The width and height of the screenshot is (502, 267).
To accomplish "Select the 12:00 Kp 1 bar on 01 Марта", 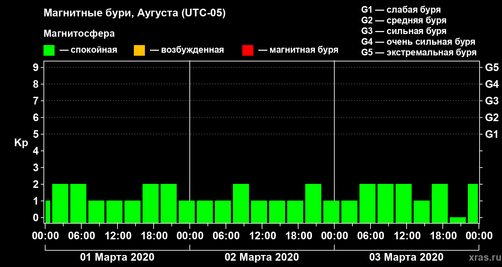I will 114,212.
